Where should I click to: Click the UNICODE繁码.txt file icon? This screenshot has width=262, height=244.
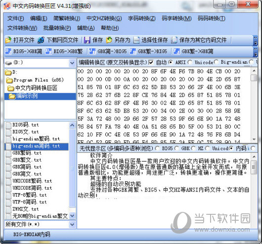(8, 181)
